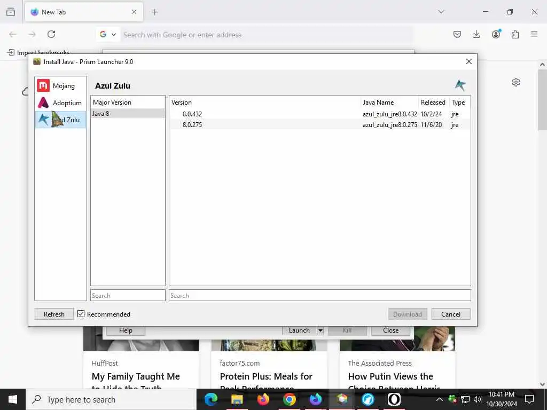Select version 8.0.275 row
Screen dimensions: 547x410
319,124
